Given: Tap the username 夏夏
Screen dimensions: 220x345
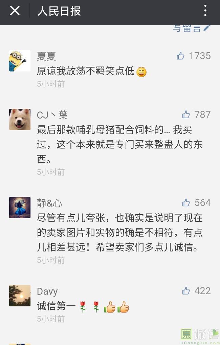Looking at the screenshot, I should pos(46,56).
